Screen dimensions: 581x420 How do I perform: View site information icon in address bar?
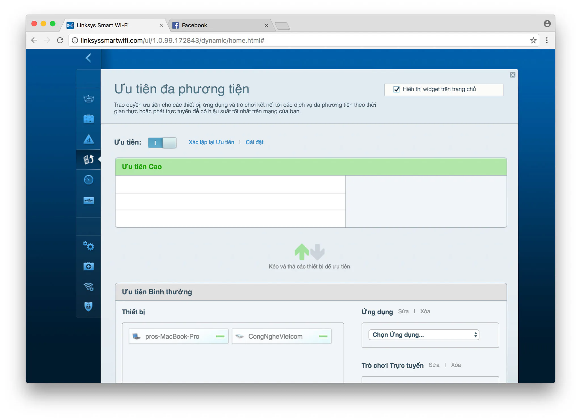tap(75, 40)
